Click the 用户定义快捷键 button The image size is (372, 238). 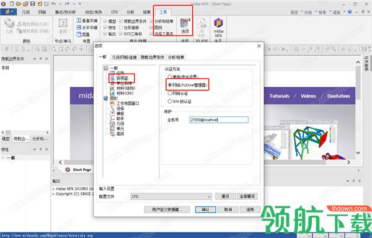pos(167,209)
